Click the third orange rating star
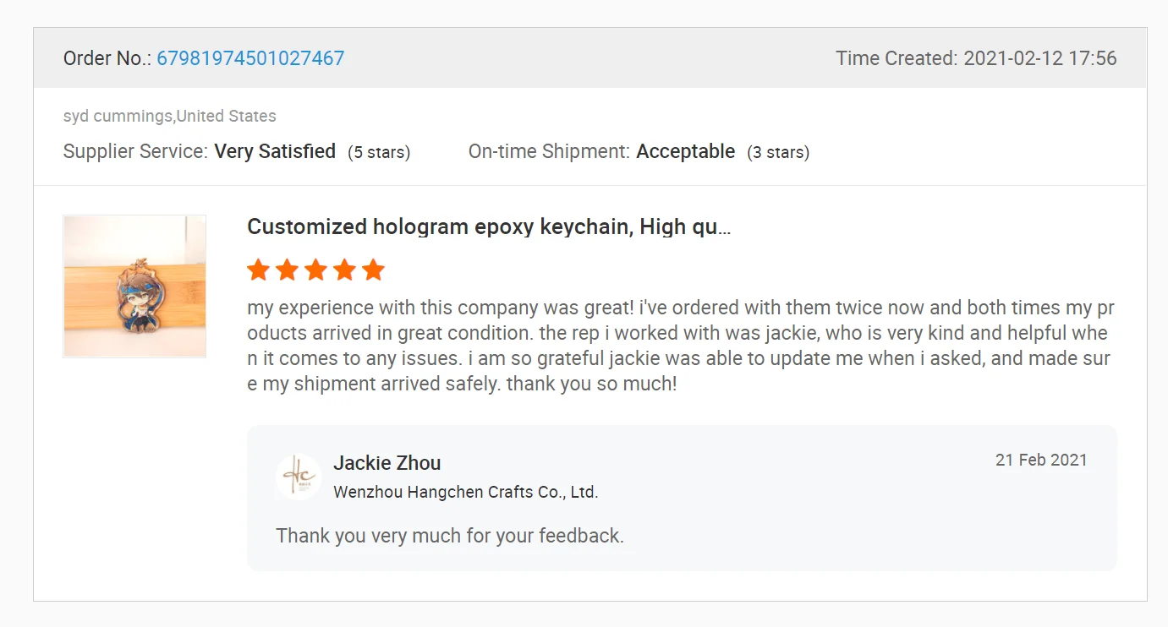The height and width of the screenshot is (627, 1168). point(316,270)
